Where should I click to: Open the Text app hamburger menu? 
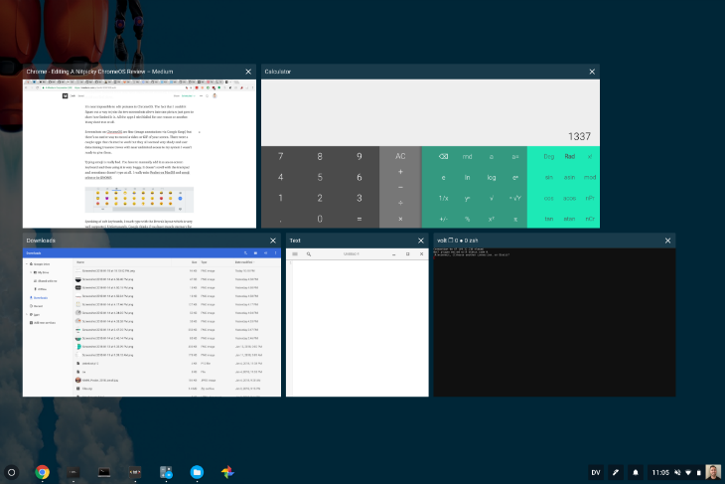pos(295,254)
